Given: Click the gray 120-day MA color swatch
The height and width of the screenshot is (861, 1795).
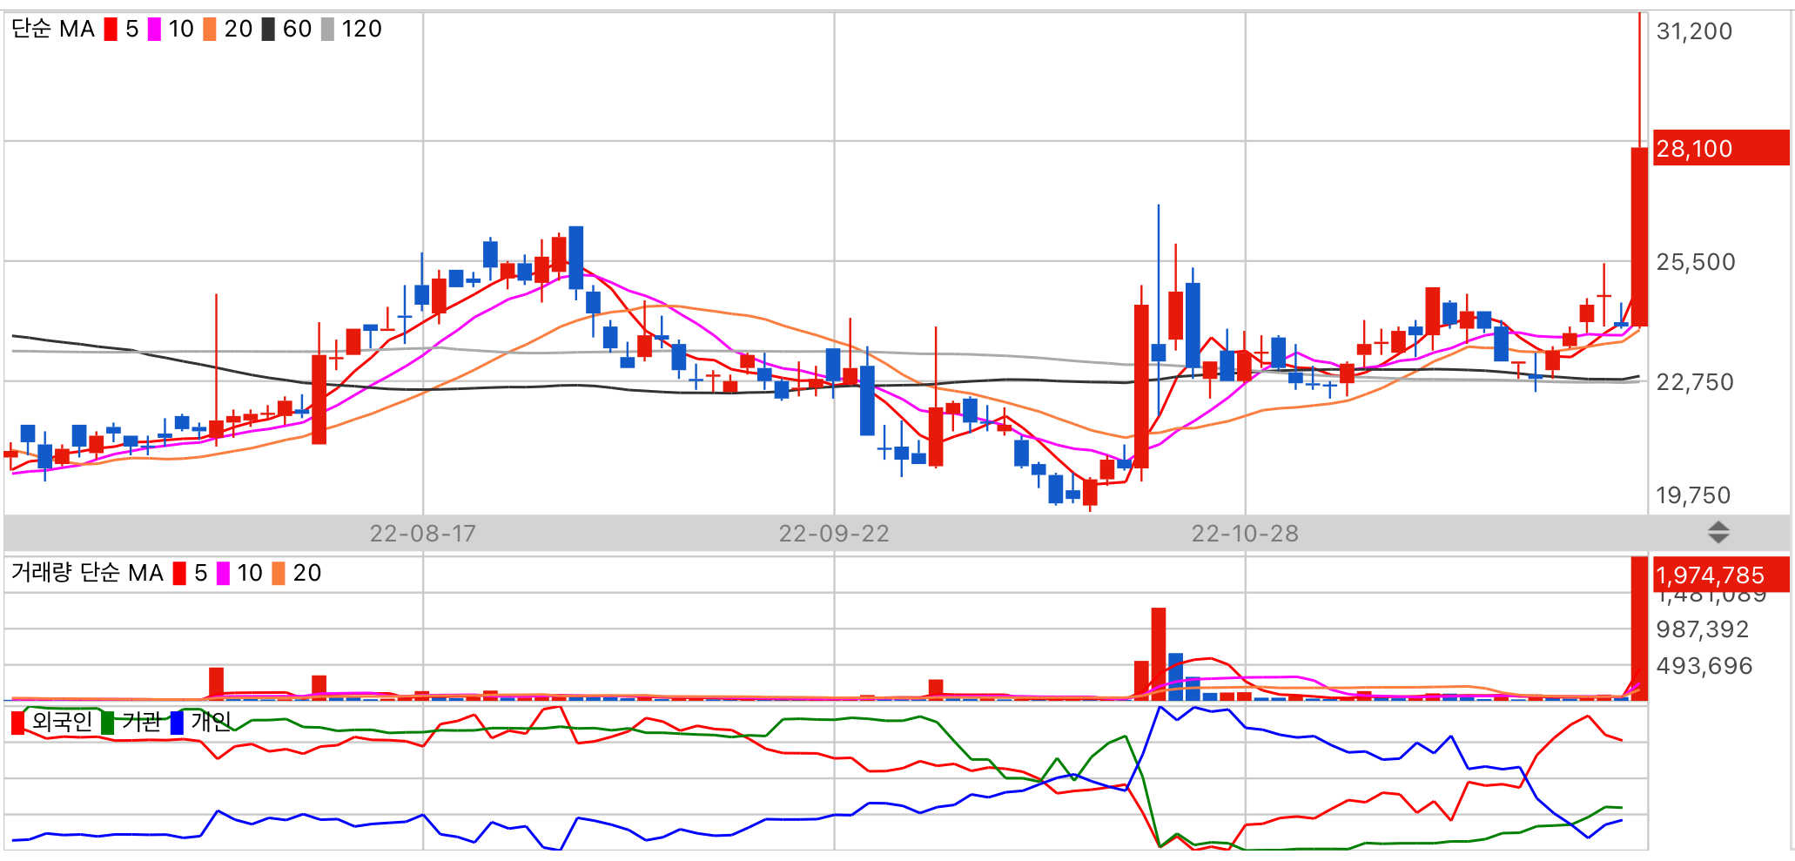Looking at the screenshot, I should [x=327, y=30].
